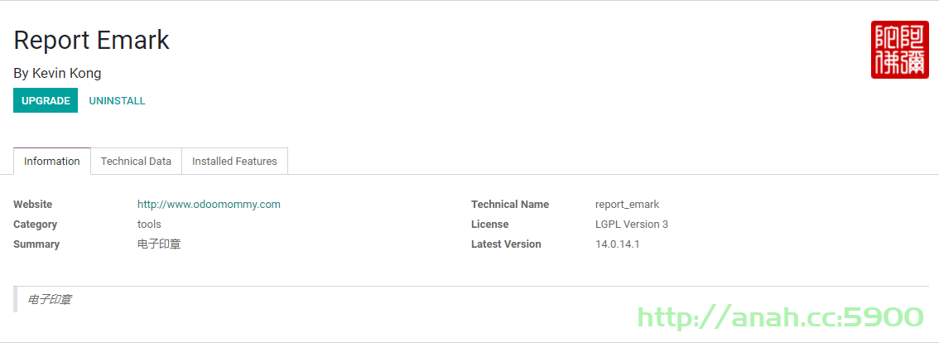Click the italic description text block
939x343 pixels.
[49, 299]
